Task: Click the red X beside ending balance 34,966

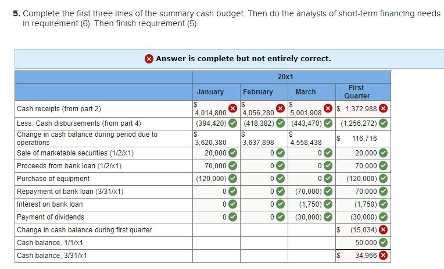Action: (x=383, y=256)
